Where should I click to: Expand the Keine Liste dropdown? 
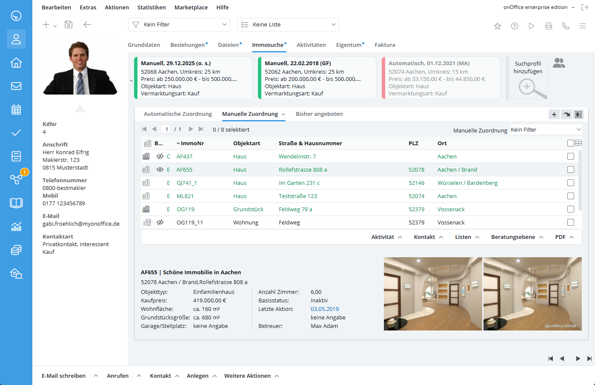pyautogui.click(x=288, y=25)
